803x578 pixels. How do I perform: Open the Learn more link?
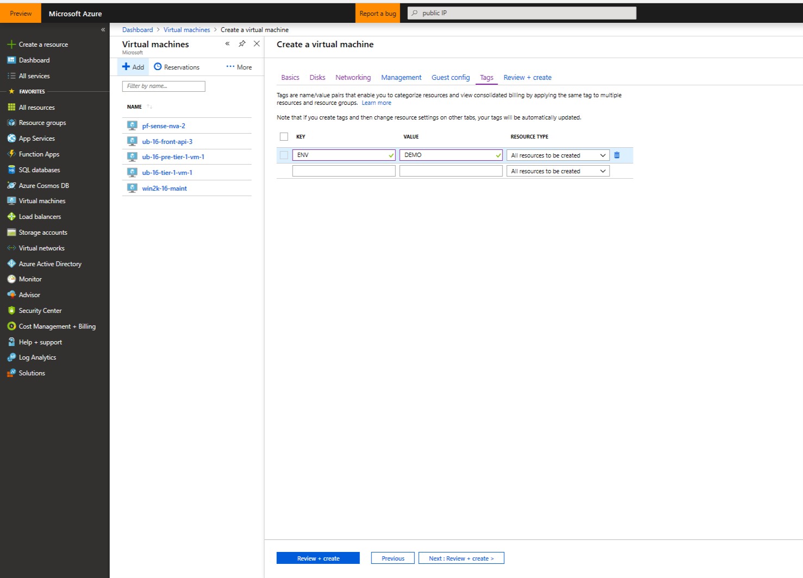point(376,103)
